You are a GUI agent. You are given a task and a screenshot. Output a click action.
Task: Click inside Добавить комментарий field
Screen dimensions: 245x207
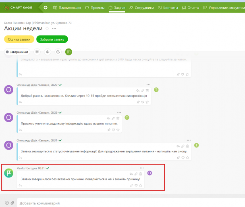pyautogui.click(x=131, y=203)
